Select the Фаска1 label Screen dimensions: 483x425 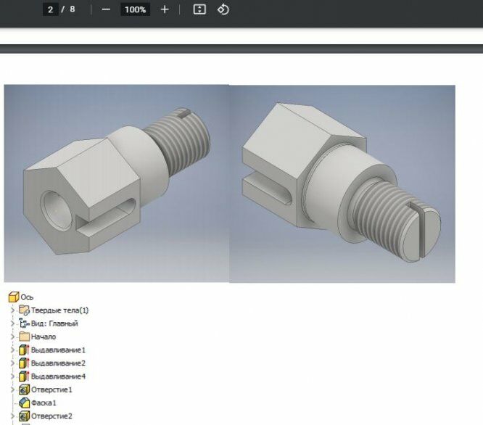(x=44, y=403)
